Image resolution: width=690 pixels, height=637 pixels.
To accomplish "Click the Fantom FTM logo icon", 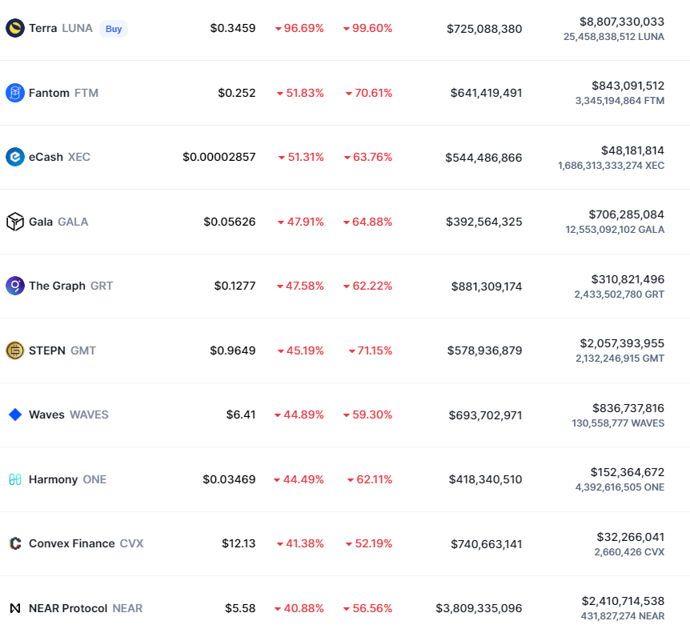I will point(15,93).
